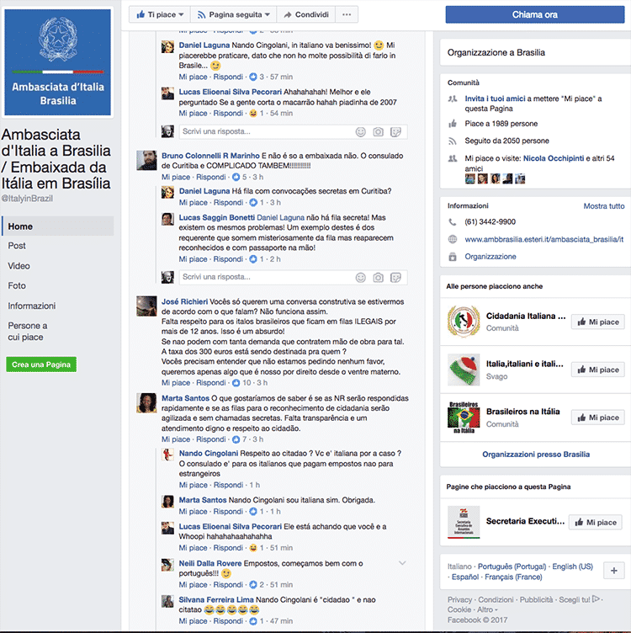Switch language to Português (Portugal)

coord(512,567)
